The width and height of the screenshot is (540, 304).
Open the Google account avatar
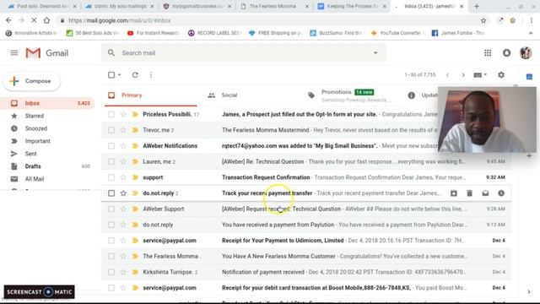(x=526, y=53)
